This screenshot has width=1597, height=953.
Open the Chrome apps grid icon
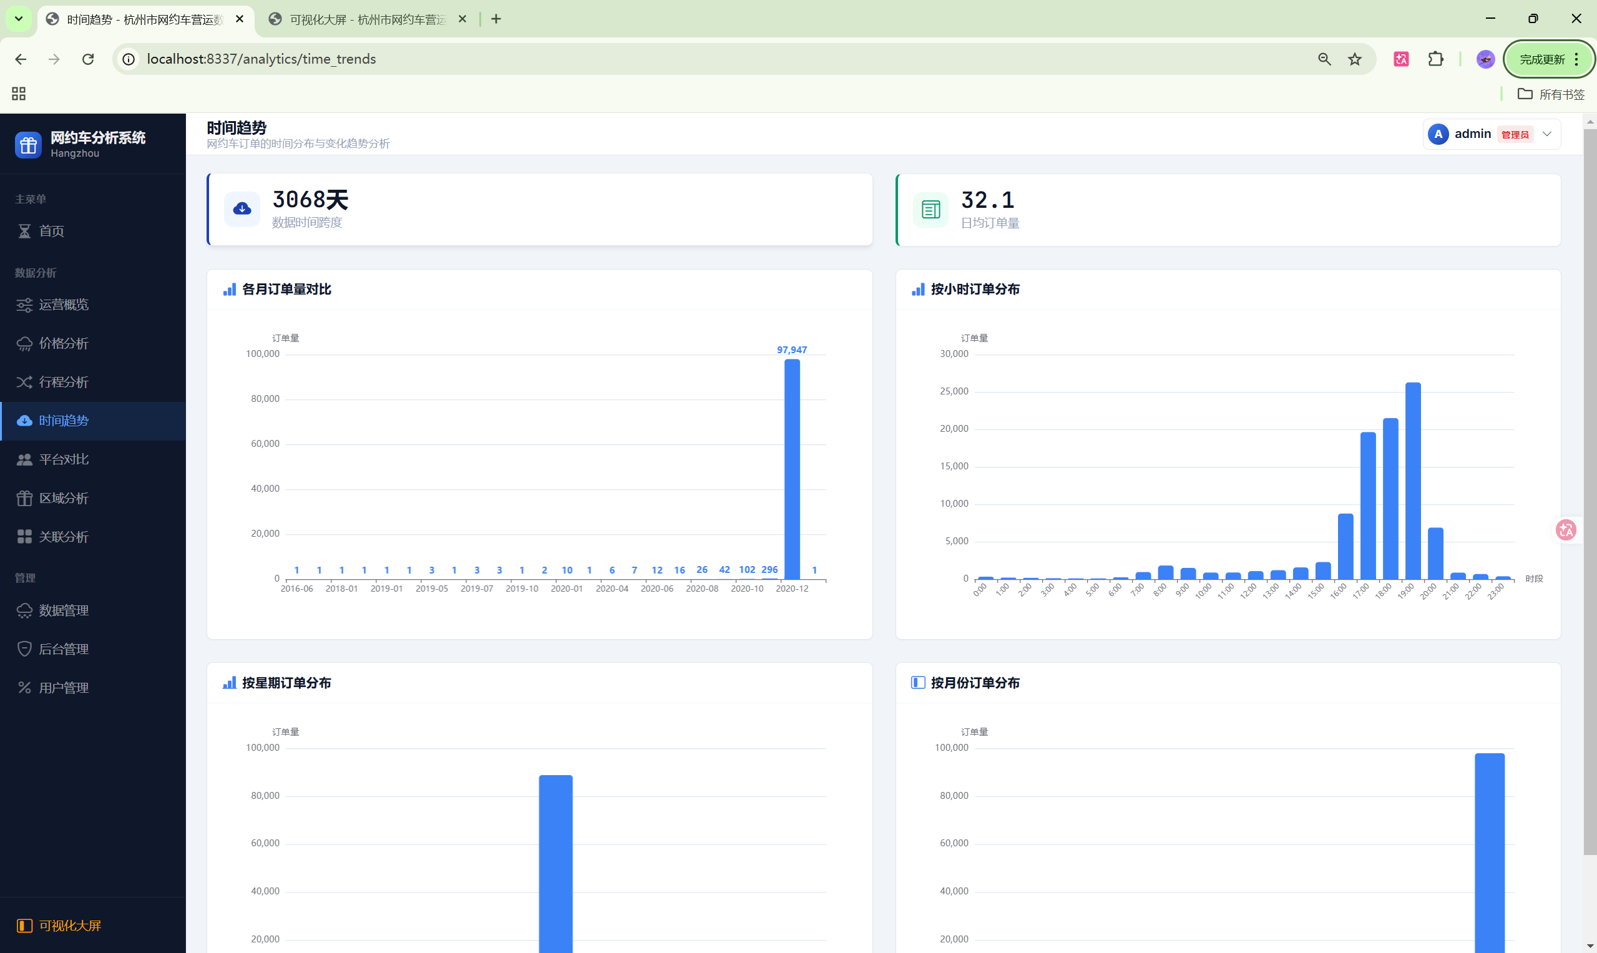click(x=19, y=94)
